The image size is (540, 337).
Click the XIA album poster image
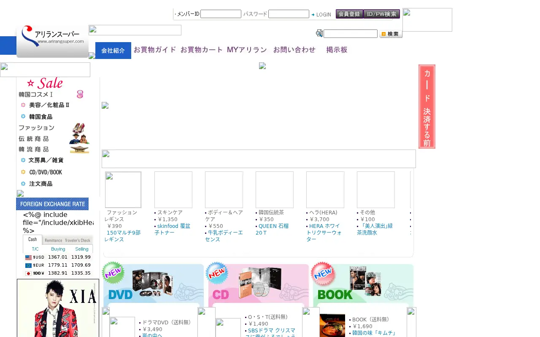pyautogui.click(x=58, y=308)
